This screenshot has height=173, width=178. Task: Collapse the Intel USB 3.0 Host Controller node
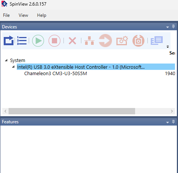[13, 67]
